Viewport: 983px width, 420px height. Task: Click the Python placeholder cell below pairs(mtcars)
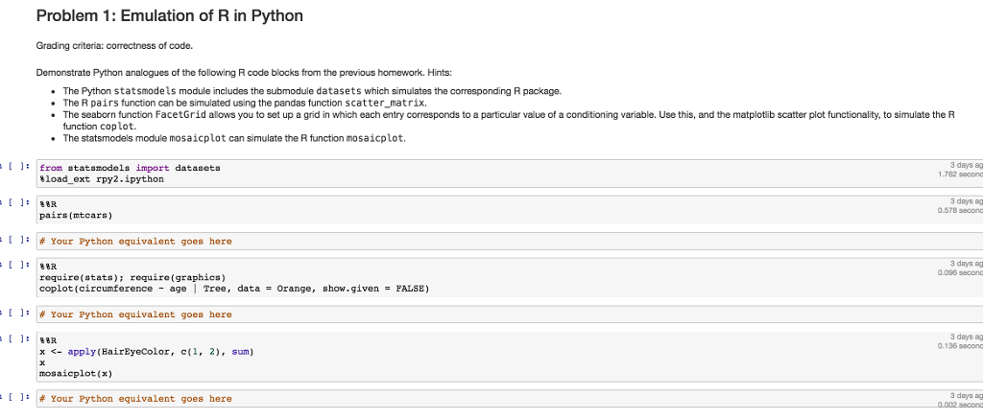[x=510, y=241]
